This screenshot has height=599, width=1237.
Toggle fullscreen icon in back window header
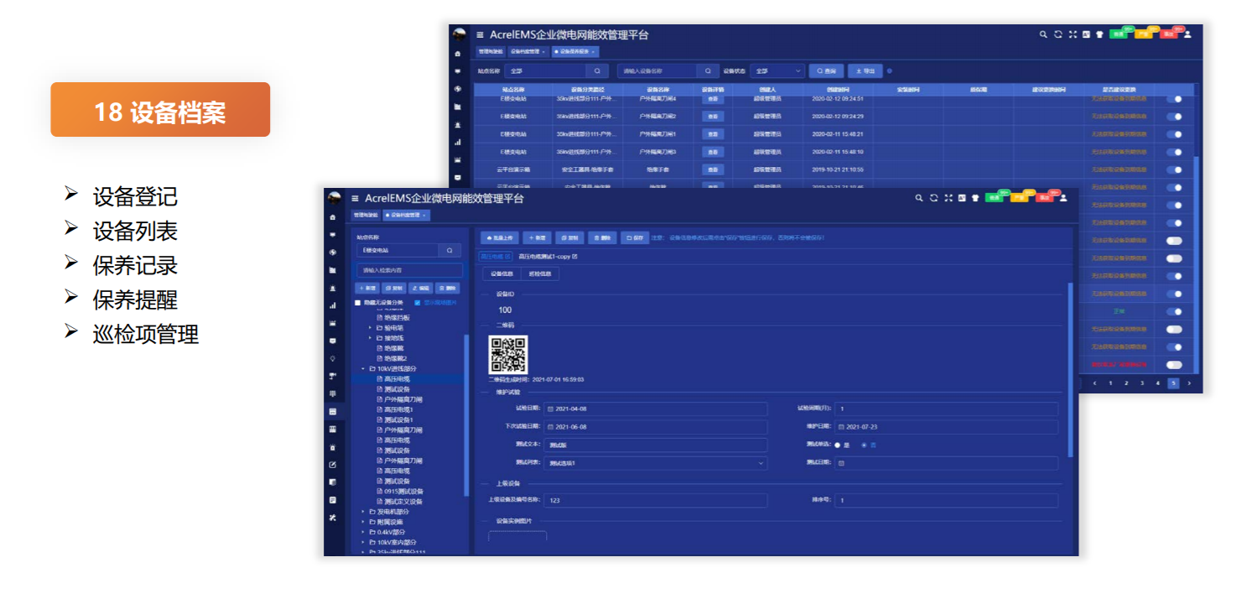tap(1072, 34)
